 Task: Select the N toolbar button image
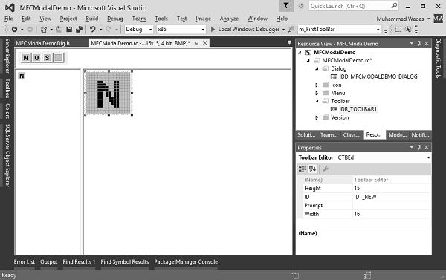(x=25, y=58)
